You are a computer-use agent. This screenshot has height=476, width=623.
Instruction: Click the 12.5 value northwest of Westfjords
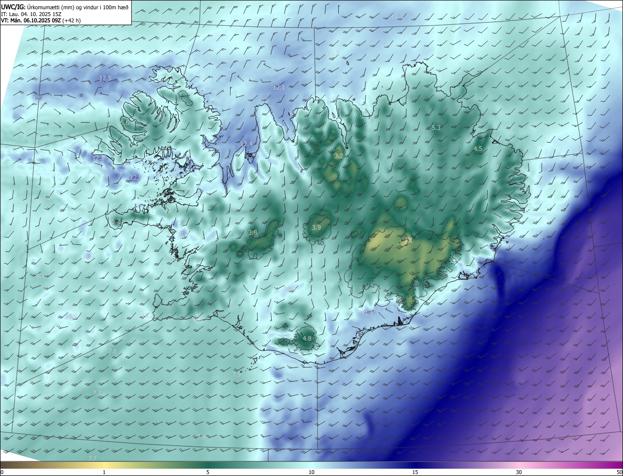(105, 78)
